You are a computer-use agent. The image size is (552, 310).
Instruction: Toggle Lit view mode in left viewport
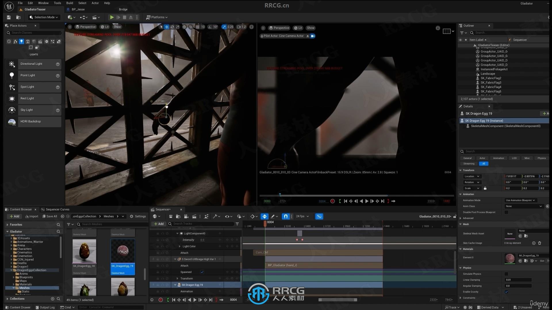[105, 27]
